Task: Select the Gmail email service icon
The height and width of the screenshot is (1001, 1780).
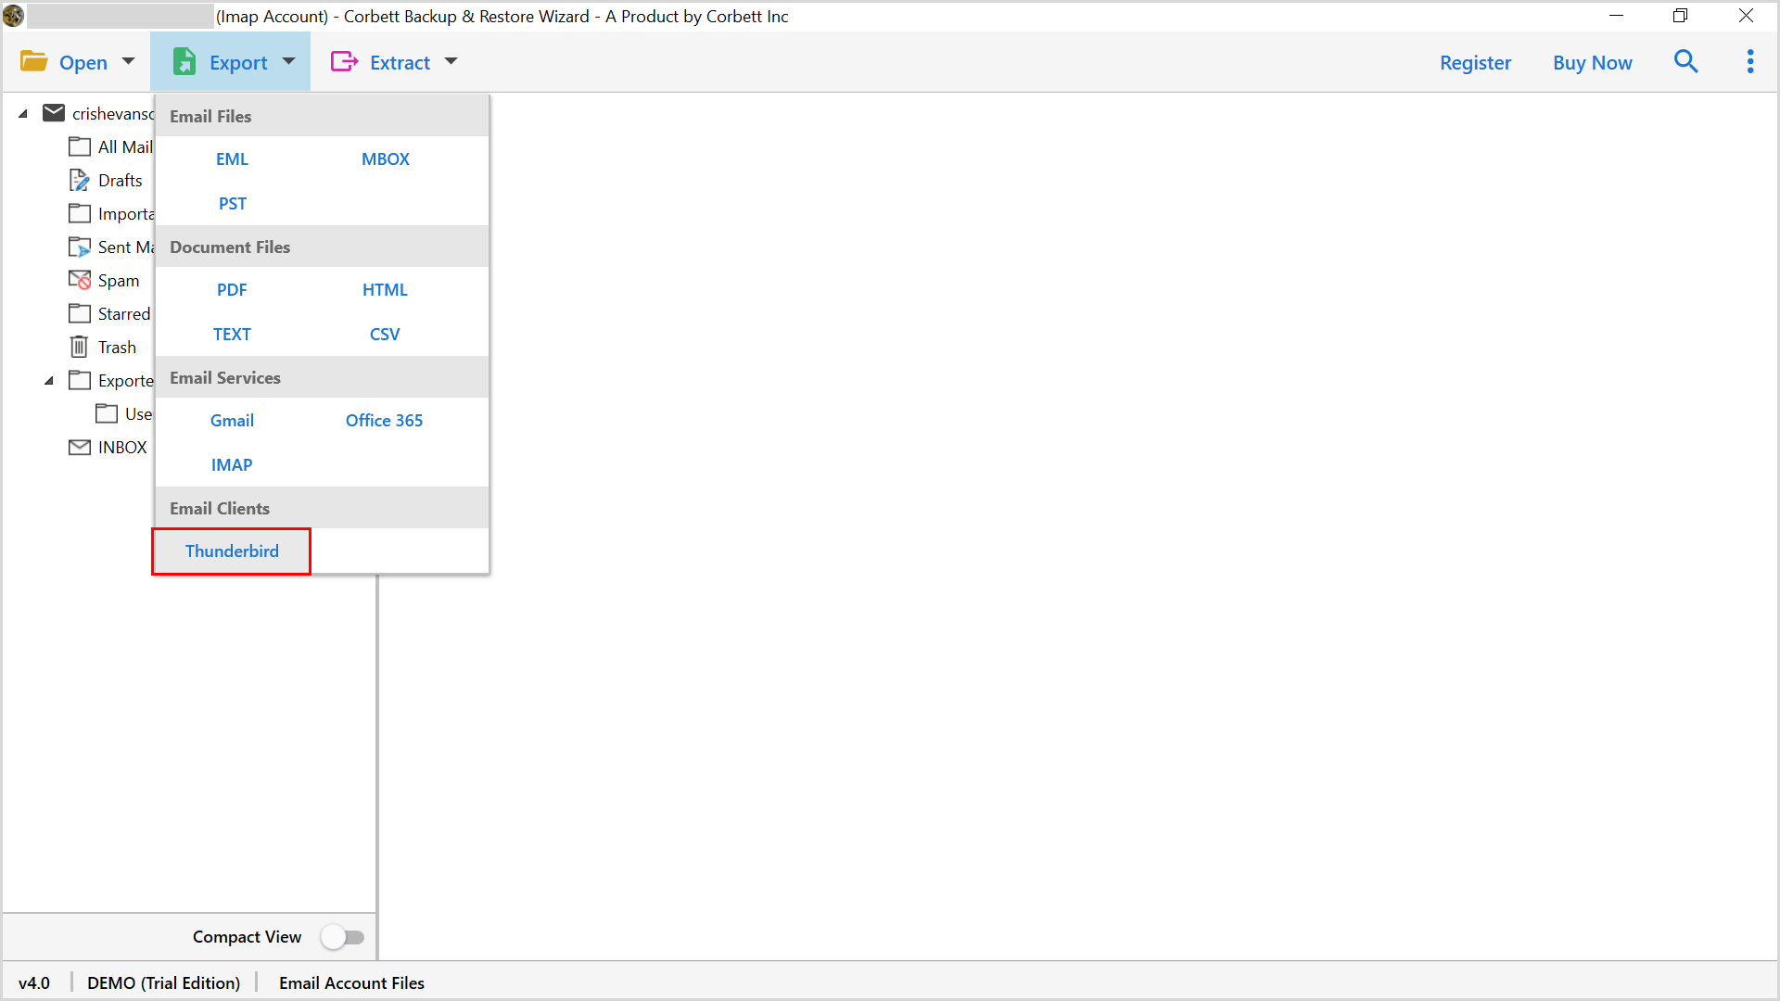Action: (x=231, y=419)
